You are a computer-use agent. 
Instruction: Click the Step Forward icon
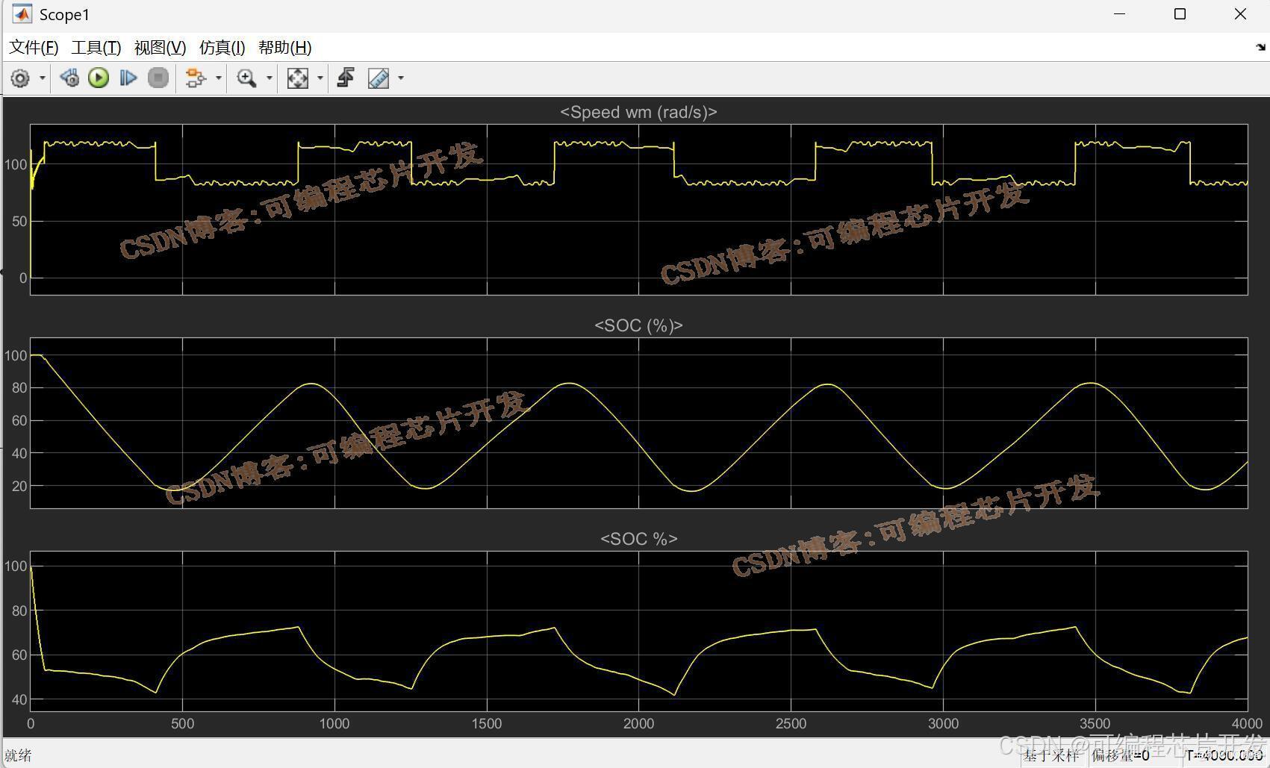click(128, 78)
